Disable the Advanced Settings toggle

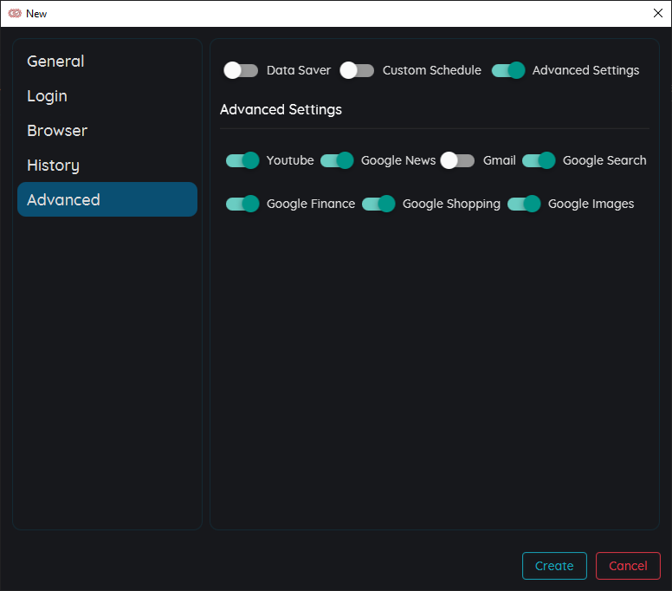tap(508, 70)
